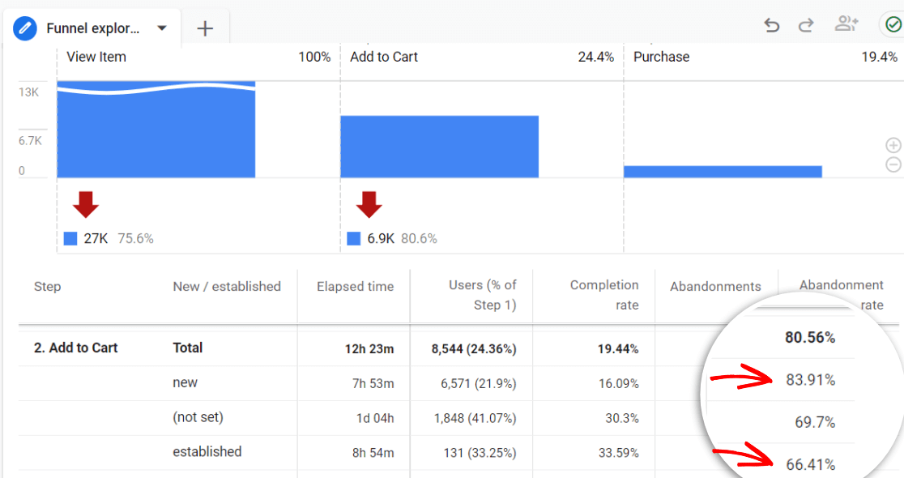The height and width of the screenshot is (478, 904).
Task: Select the Purchase step funnel bar
Action: click(723, 171)
